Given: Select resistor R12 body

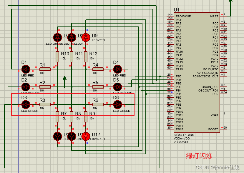Looking at the screenshot, I should tap(86, 57).
